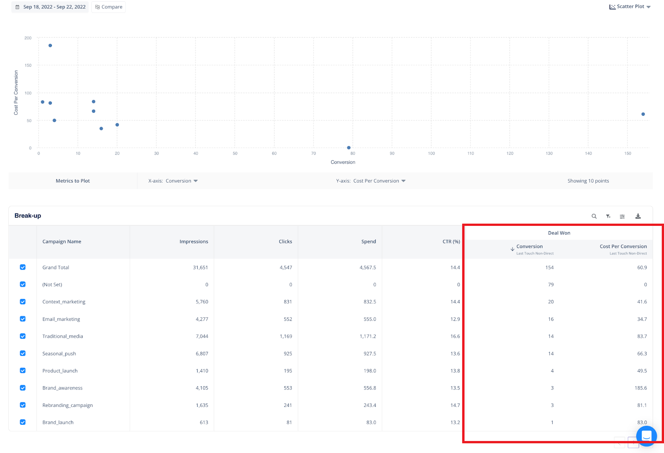Deselect the Seasonal_push checkbox
664x453 pixels.
point(23,353)
